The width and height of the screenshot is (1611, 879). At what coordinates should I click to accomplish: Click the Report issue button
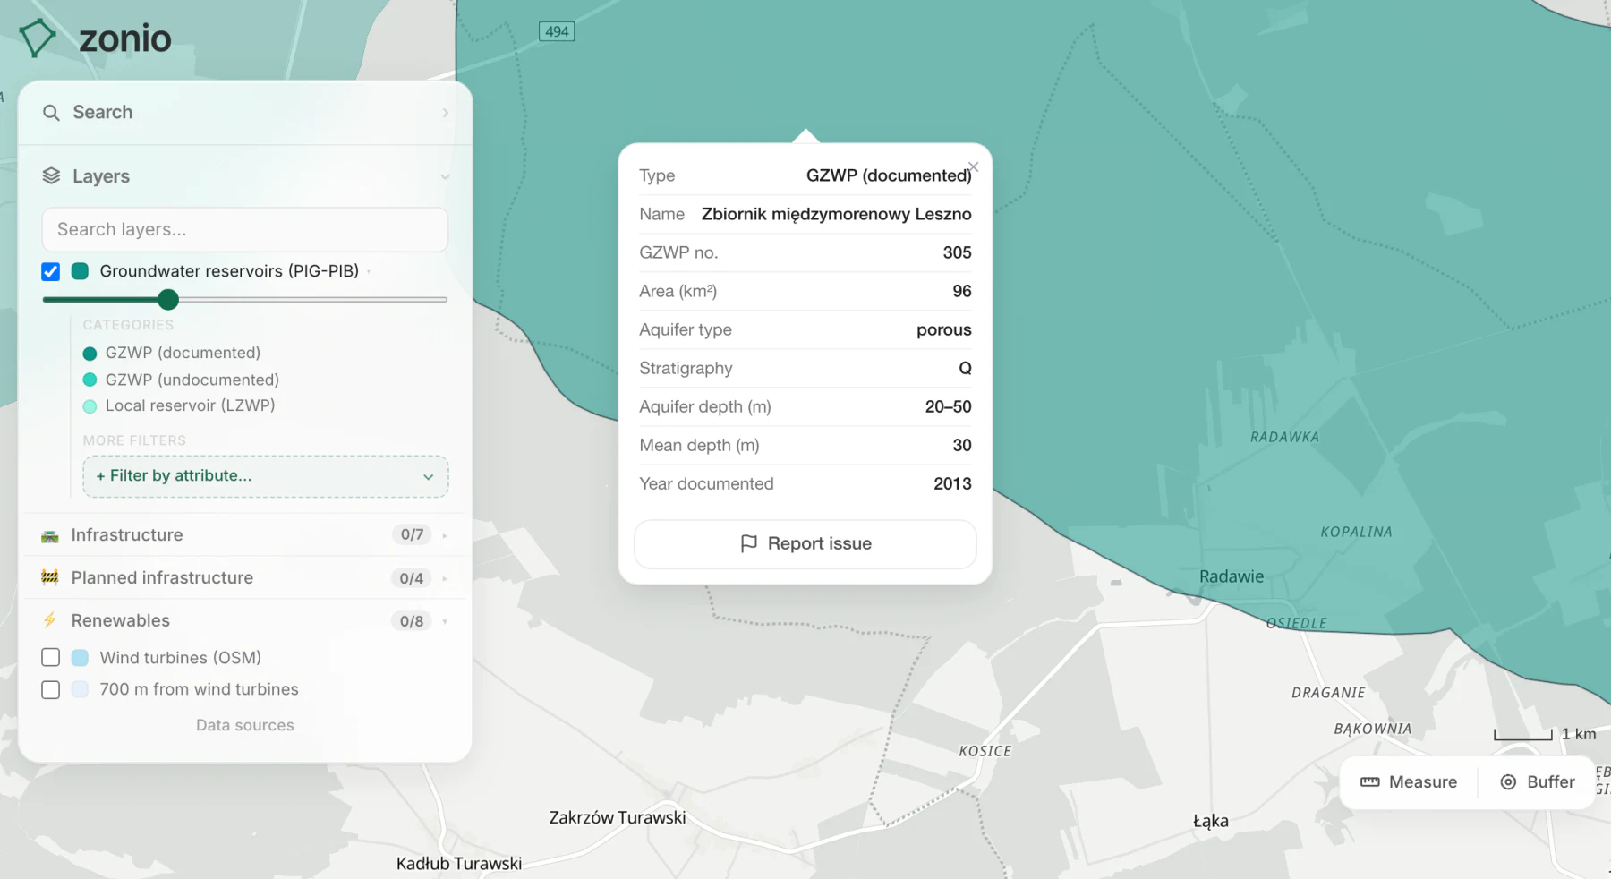click(805, 544)
